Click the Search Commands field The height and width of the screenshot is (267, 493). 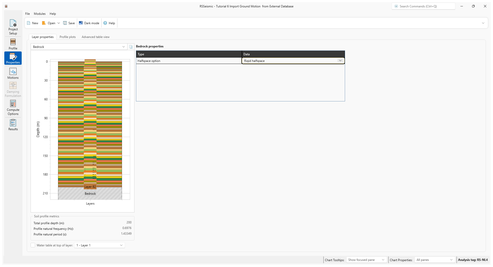(423, 6)
